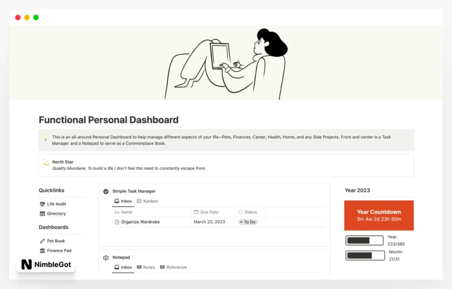Toggle the checkmark circle beside Simple Task Manager
This screenshot has width=452, height=289.
(106, 191)
